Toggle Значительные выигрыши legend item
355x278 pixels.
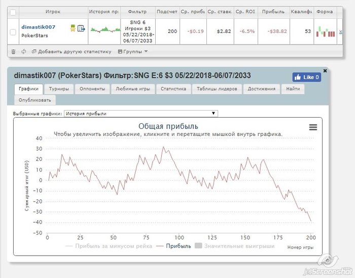coord(235,246)
